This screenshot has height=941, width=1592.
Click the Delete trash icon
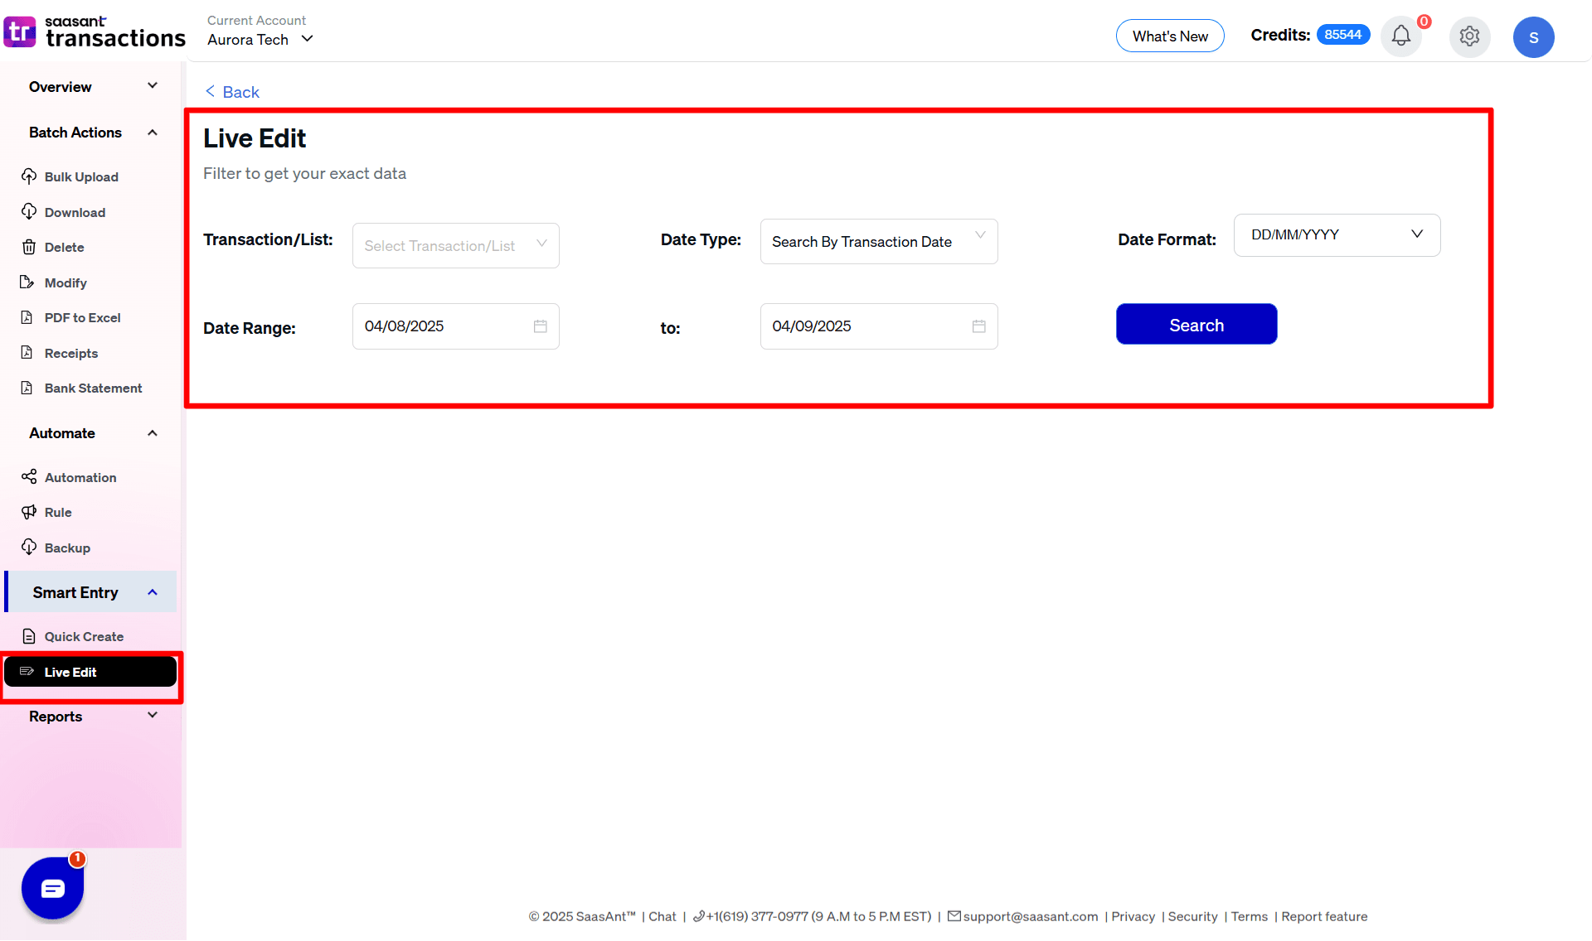click(29, 247)
